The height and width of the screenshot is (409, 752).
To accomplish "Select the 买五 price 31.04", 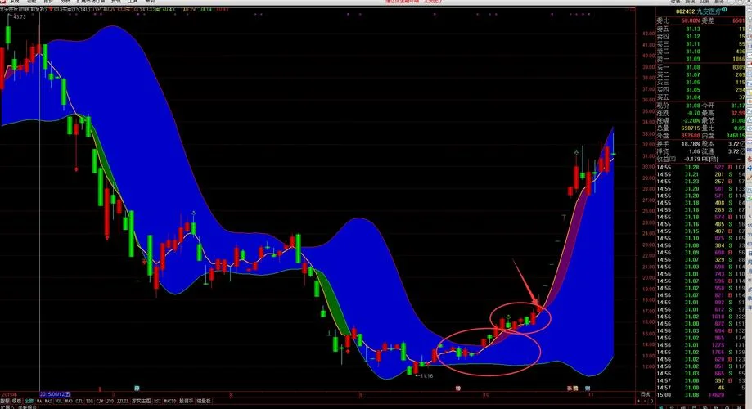I will pyautogui.click(x=692, y=97).
